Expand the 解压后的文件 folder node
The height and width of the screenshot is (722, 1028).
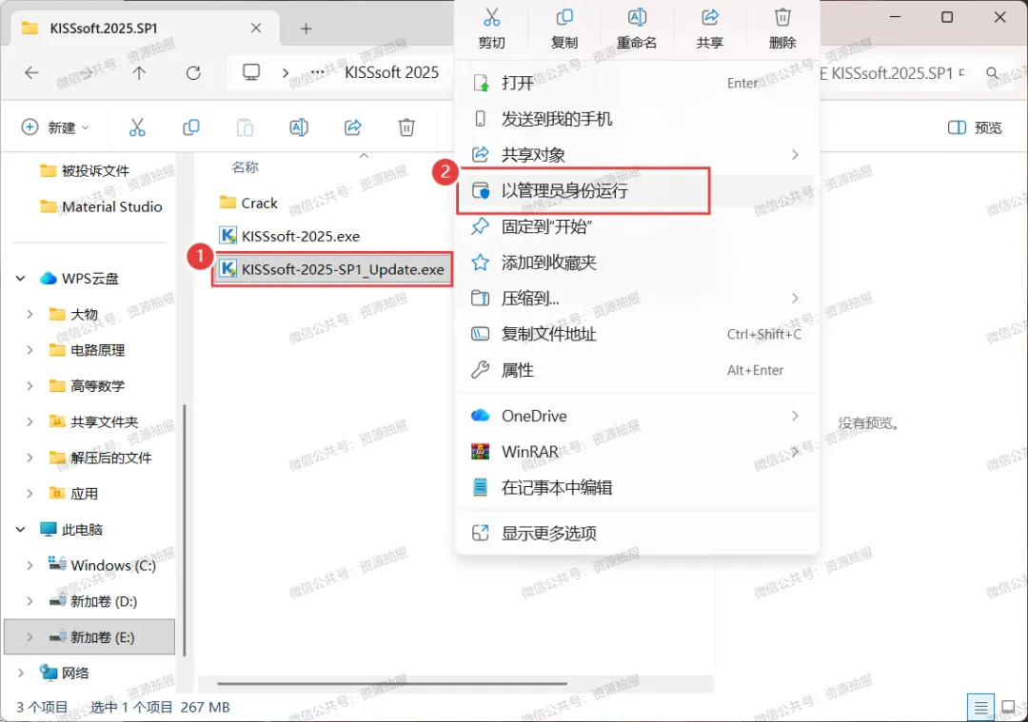(x=30, y=458)
